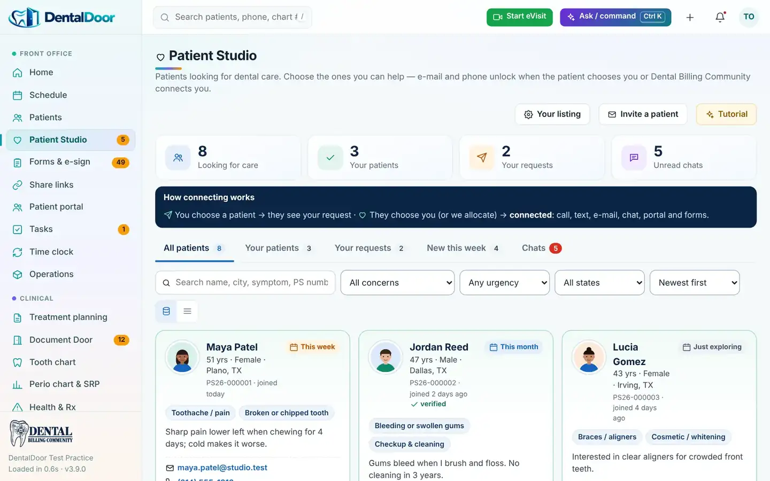
Task: Click the Search name, city, symptom field
Action: point(245,283)
